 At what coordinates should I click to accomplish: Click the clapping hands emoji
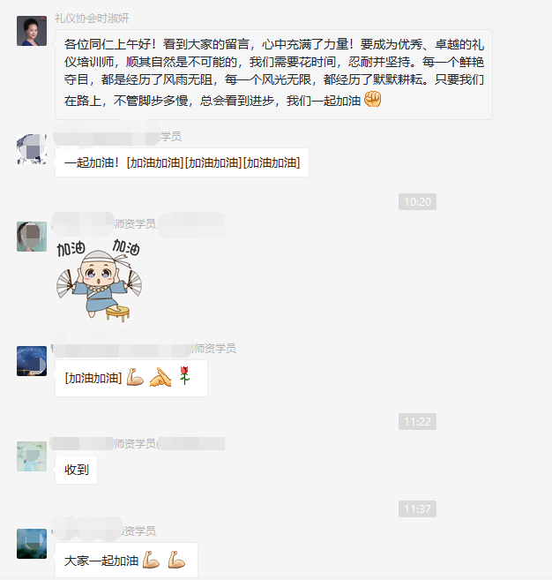coord(160,377)
